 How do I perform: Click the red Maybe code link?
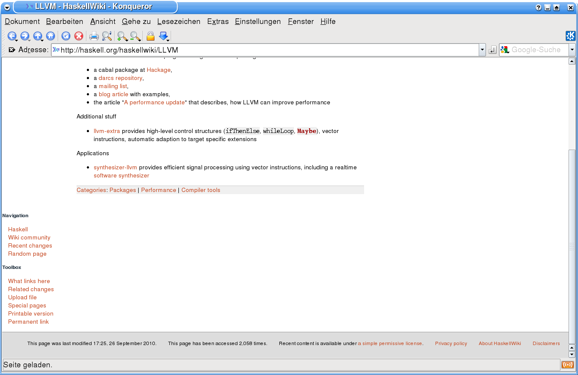coord(307,131)
